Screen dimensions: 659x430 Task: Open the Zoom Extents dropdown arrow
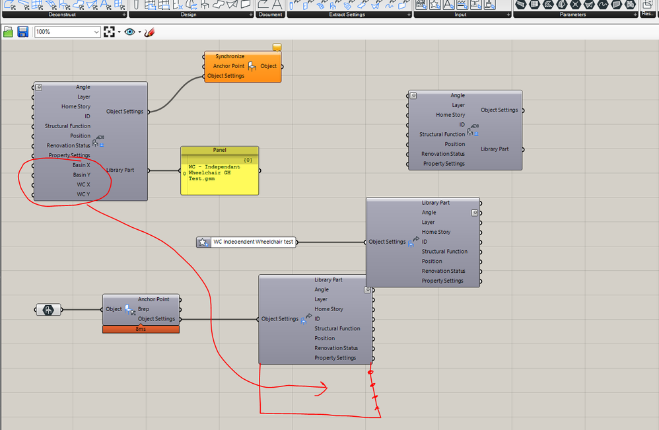click(x=120, y=32)
